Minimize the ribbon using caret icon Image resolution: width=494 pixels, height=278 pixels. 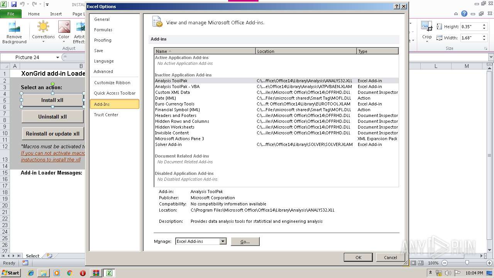click(x=456, y=14)
